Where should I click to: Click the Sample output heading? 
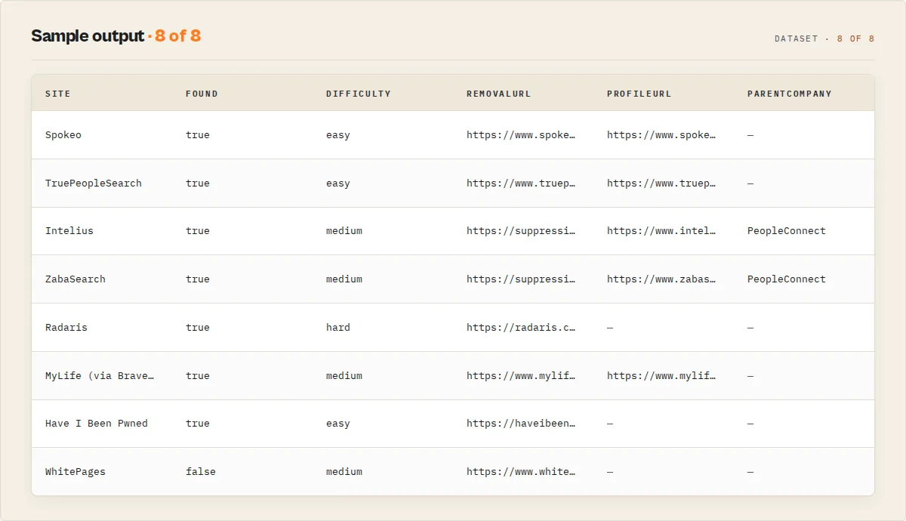pyautogui.click(x=88, y=36)
